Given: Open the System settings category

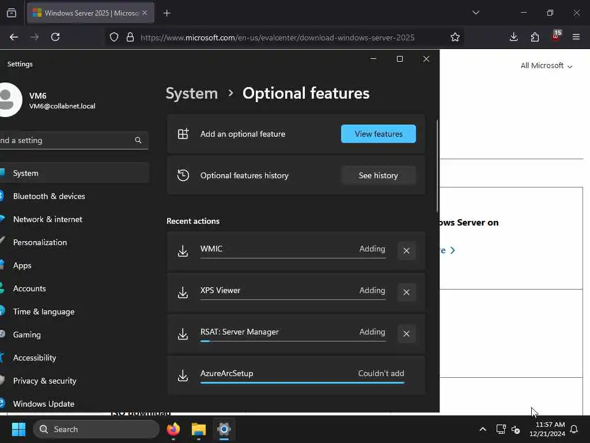Looking at the screenshot, I should tap(74, 173).
